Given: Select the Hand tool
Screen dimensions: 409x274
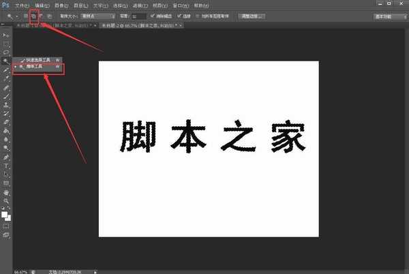Looking at the screenshot, I should pyautogui.click(x=6, y=193).
